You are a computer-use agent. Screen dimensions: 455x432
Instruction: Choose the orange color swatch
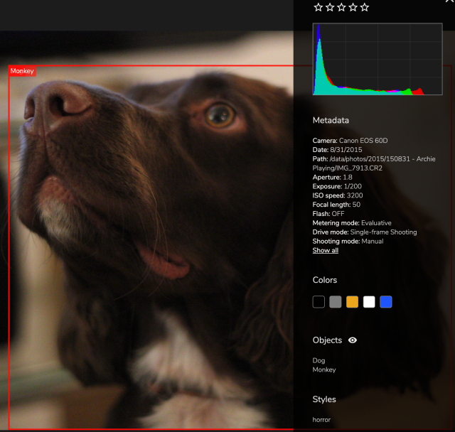pyautogui.click(x=353, y=302)
